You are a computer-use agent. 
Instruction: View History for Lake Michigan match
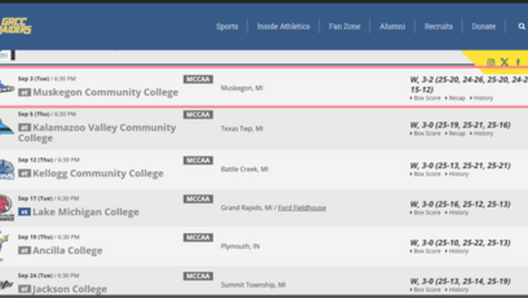(x=458, y=213)
